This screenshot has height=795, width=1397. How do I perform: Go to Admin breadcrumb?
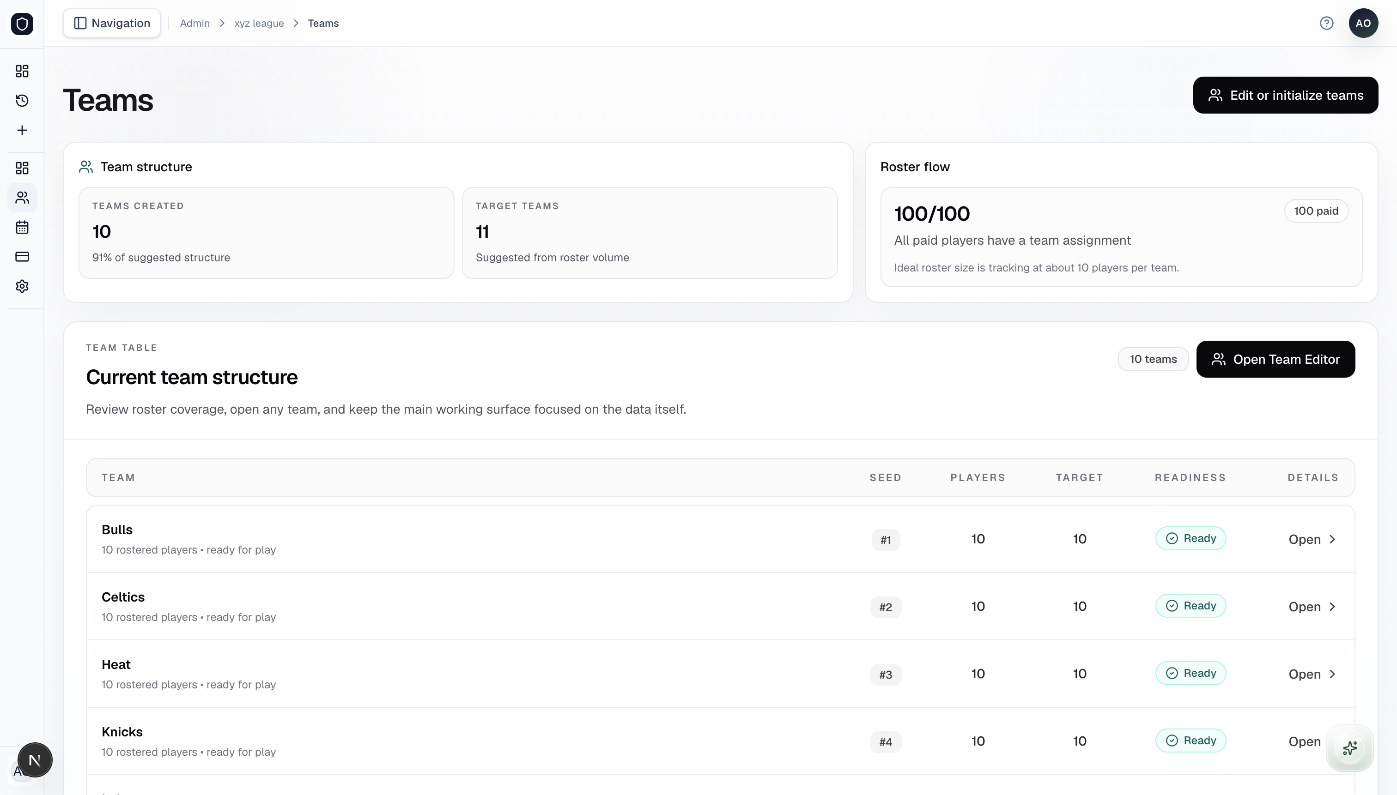click(x=194, y=23)
